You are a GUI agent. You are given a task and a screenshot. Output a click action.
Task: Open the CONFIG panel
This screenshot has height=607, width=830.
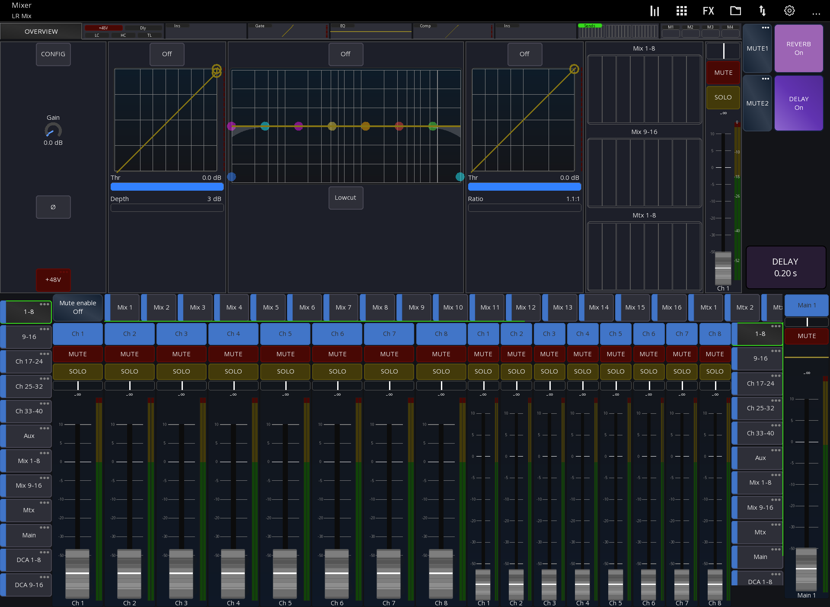pyautogui.click(x=53, y=54)
